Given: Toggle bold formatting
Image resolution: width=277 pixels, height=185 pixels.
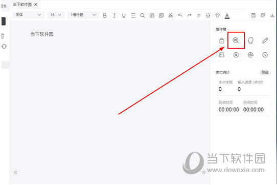Looking at the screenshot, I should tap(105, 15).
